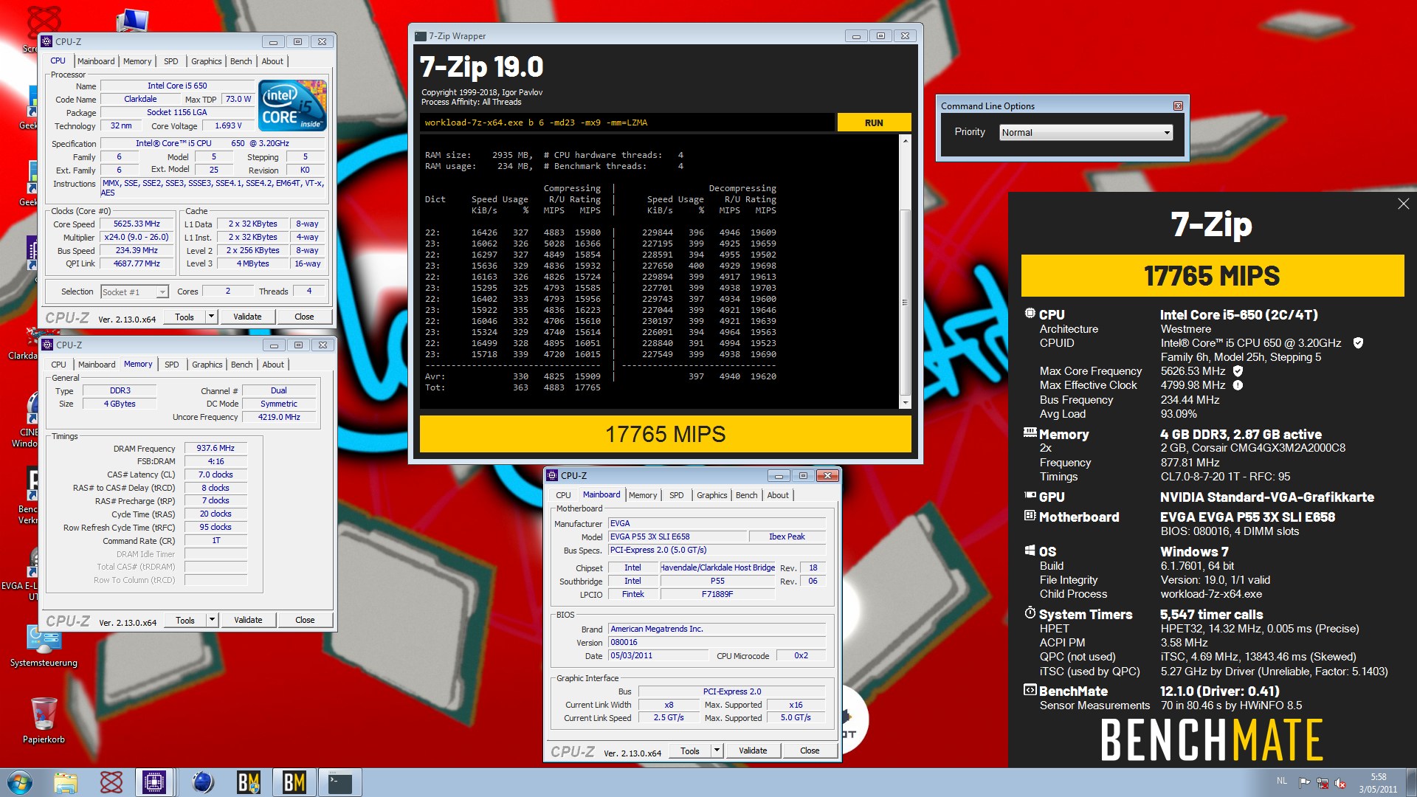Open Action Center flag in system tray
Viewport: 1417px width, 797px height.
coord(1304,783)
